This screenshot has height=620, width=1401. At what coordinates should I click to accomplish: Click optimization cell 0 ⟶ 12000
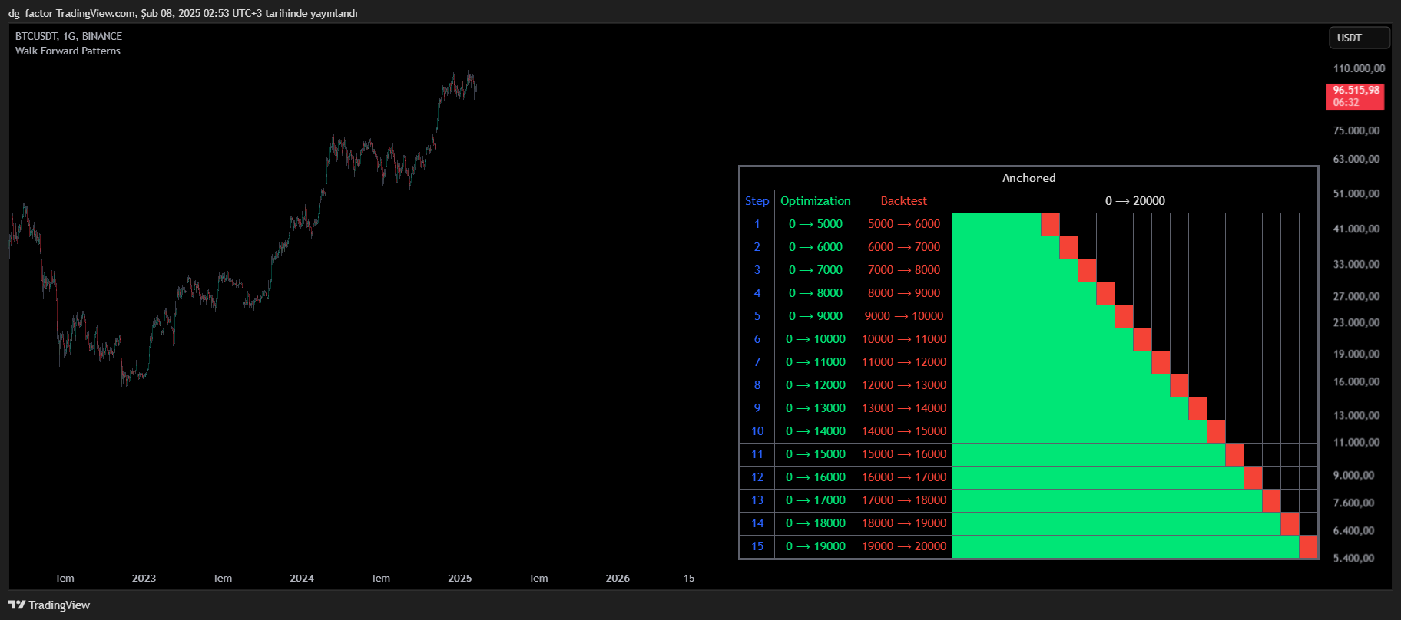pos(815,385)
